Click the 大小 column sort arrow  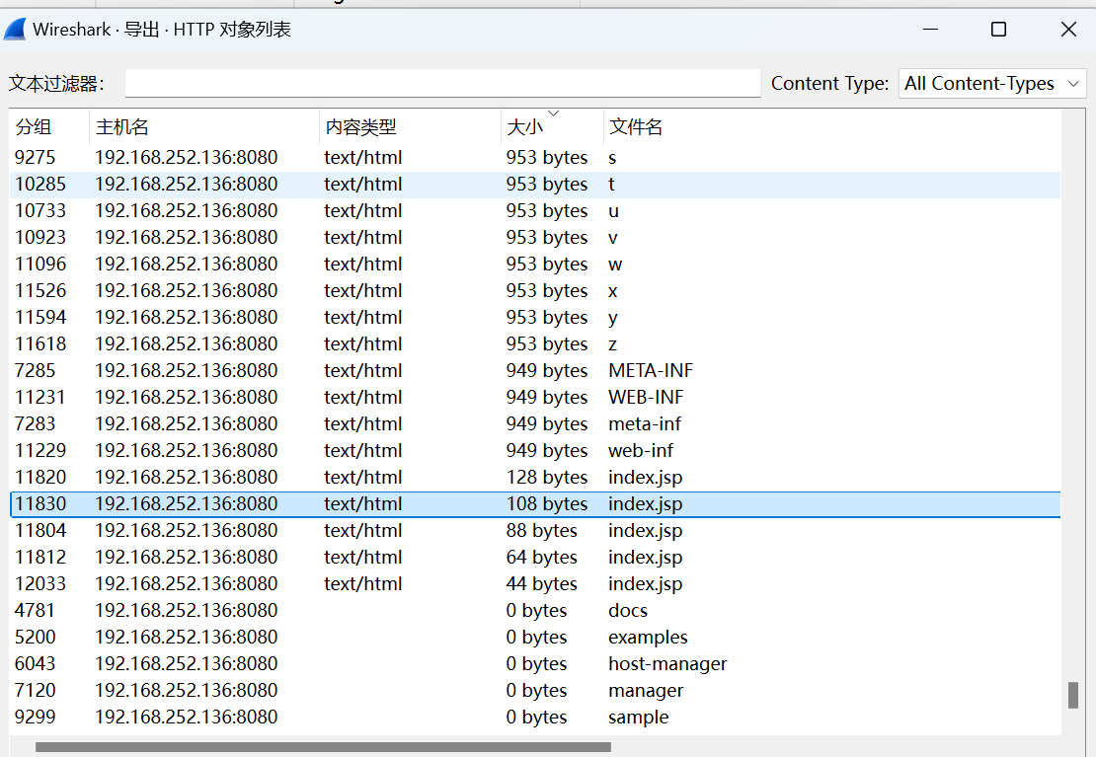(x=553, y=114)
